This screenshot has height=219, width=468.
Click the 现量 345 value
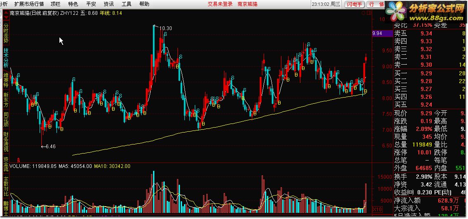tap(427, 137)
